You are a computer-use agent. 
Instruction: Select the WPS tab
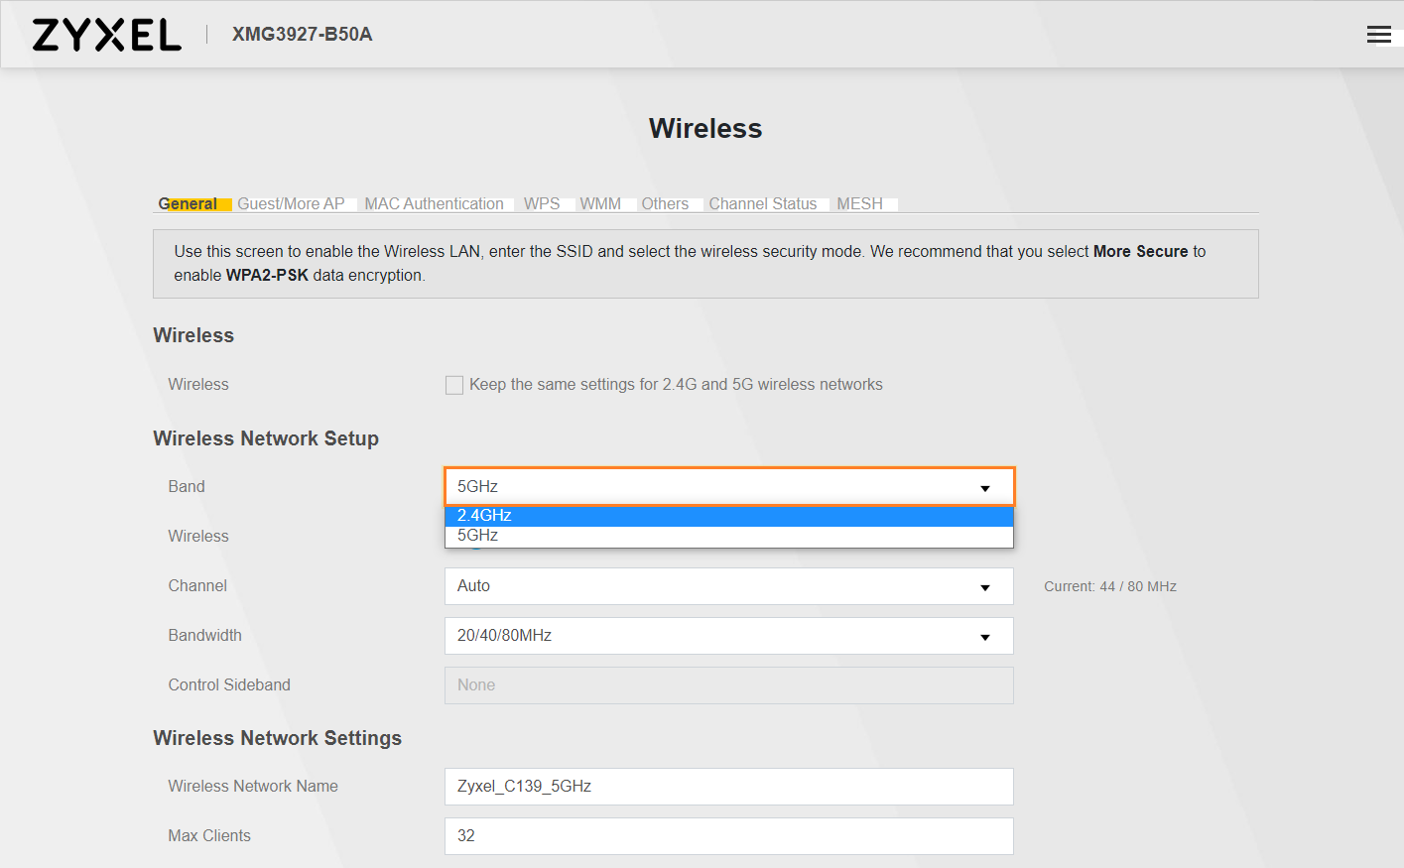pyautogui.click(x=542, y=204)
